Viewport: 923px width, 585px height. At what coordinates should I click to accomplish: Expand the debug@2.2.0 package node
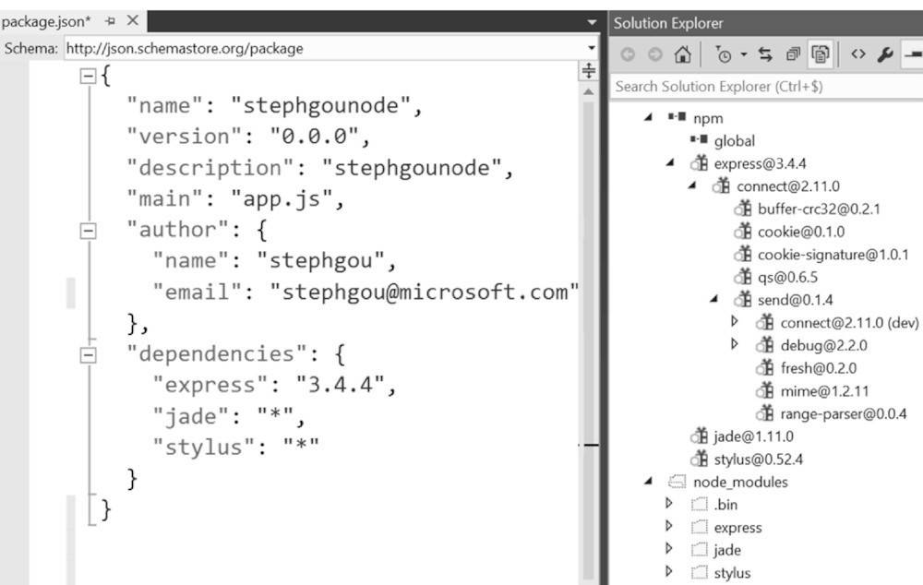(735, 344)
